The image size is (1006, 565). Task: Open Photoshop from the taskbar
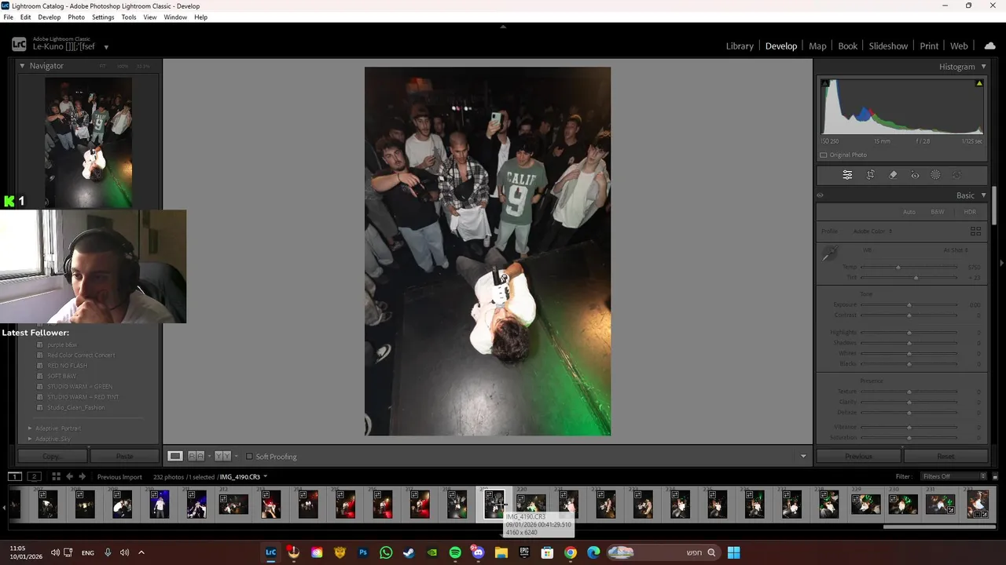[x=363, y=552]
